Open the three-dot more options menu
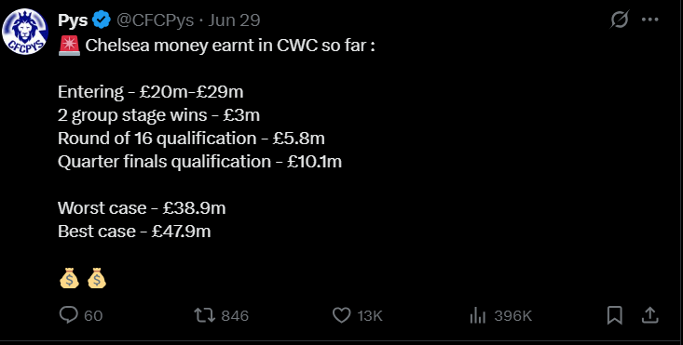The width and height of the screenshot is (683, 345). coord(650,20)
